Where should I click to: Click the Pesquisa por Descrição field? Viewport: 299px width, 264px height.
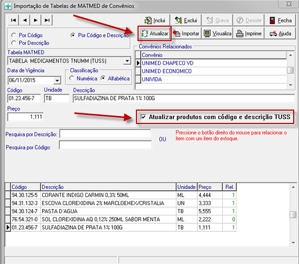coord(105,134)
